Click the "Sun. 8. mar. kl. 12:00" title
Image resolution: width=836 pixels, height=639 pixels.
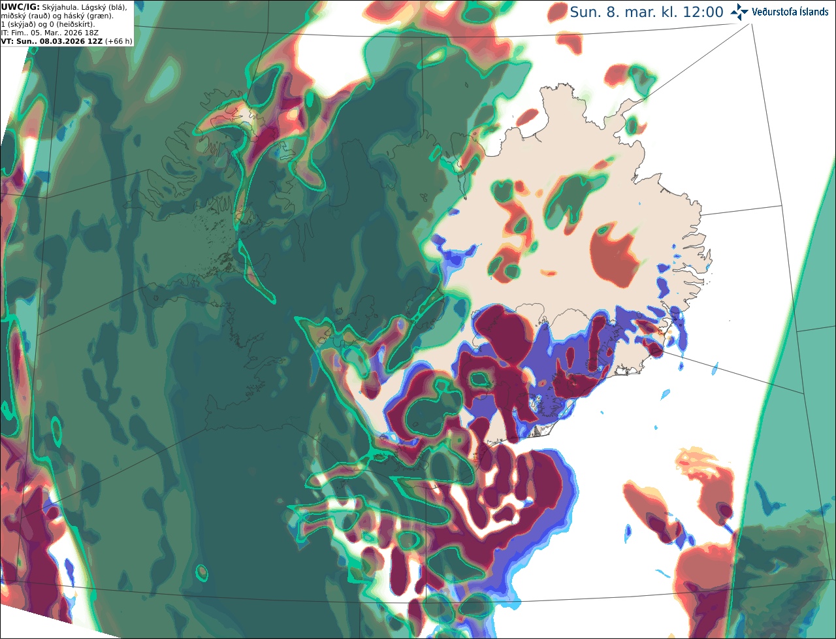click(647, 12)
